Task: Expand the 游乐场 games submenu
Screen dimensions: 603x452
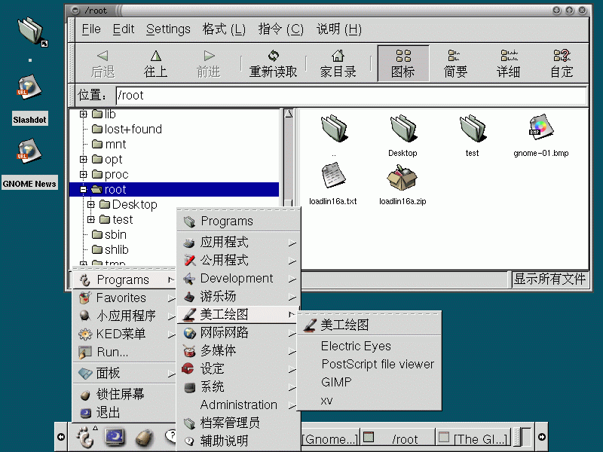Action: point(238,296)
